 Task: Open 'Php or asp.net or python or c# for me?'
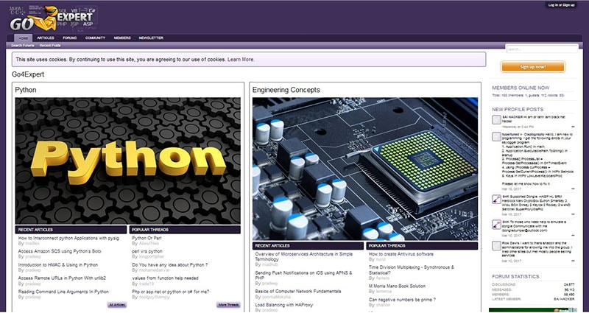pyautogui.click(x=171, y=292)
